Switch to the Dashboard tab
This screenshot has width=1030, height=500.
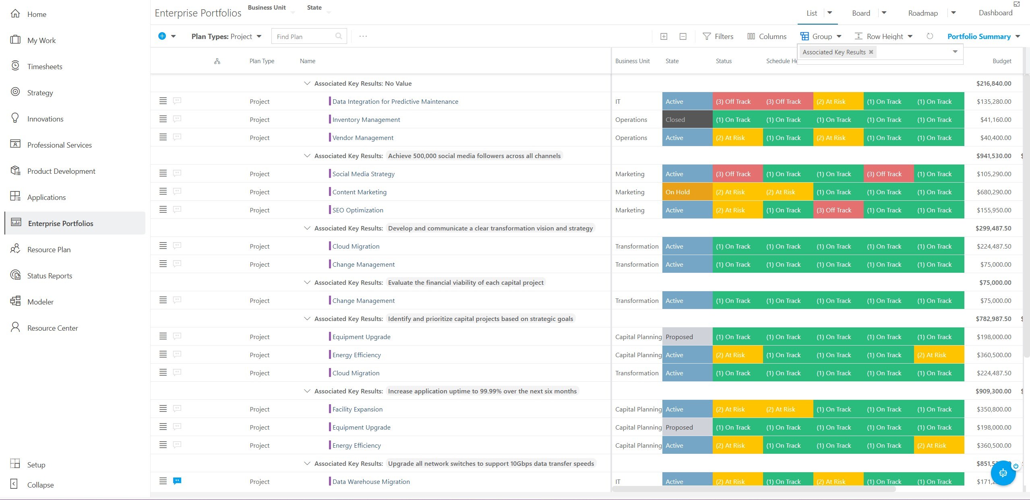coord(995,13)
